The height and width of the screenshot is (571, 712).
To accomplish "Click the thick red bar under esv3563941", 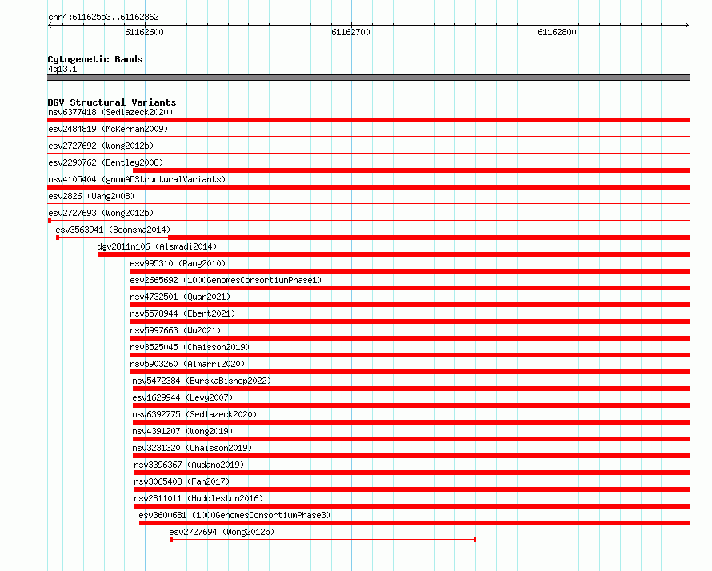I will tap(429, 238).
